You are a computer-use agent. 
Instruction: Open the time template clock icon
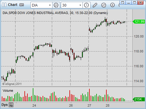tap(86, 5)
